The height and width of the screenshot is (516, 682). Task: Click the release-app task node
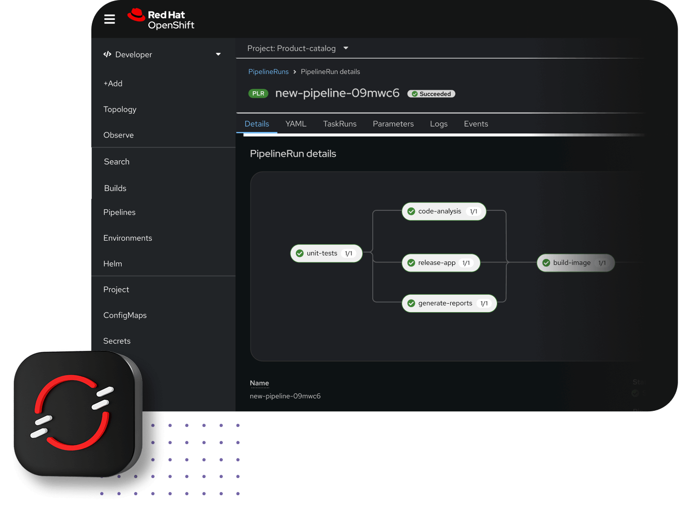point(441,263)
